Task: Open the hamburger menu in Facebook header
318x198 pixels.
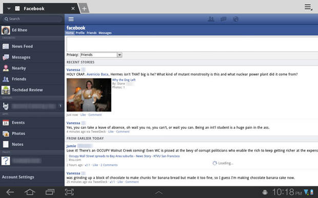Action: click(x=71, y=19)
